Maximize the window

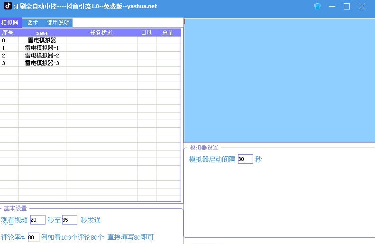[x=347, y=7]
